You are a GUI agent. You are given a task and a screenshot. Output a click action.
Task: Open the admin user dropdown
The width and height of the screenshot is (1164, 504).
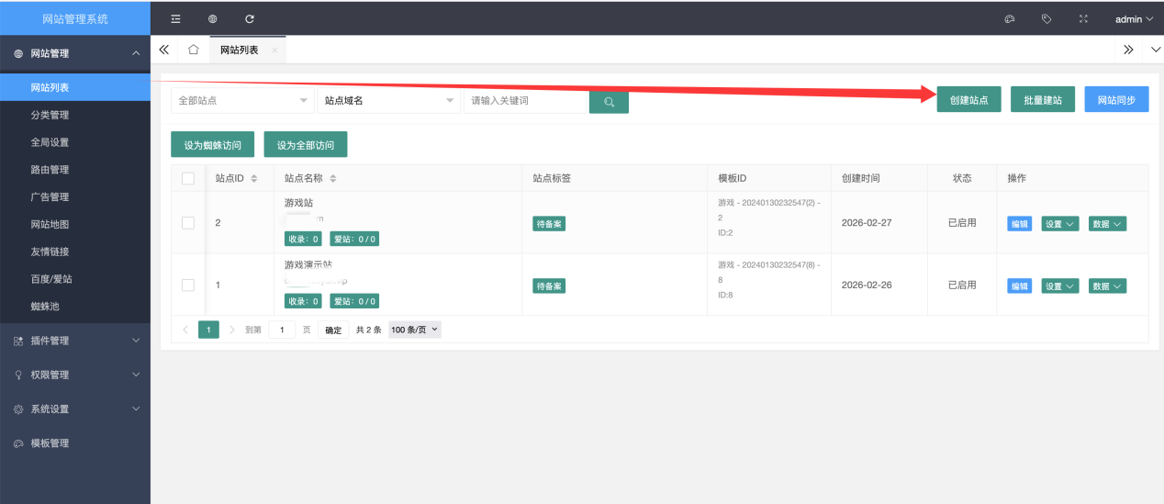click(1134, 18)
